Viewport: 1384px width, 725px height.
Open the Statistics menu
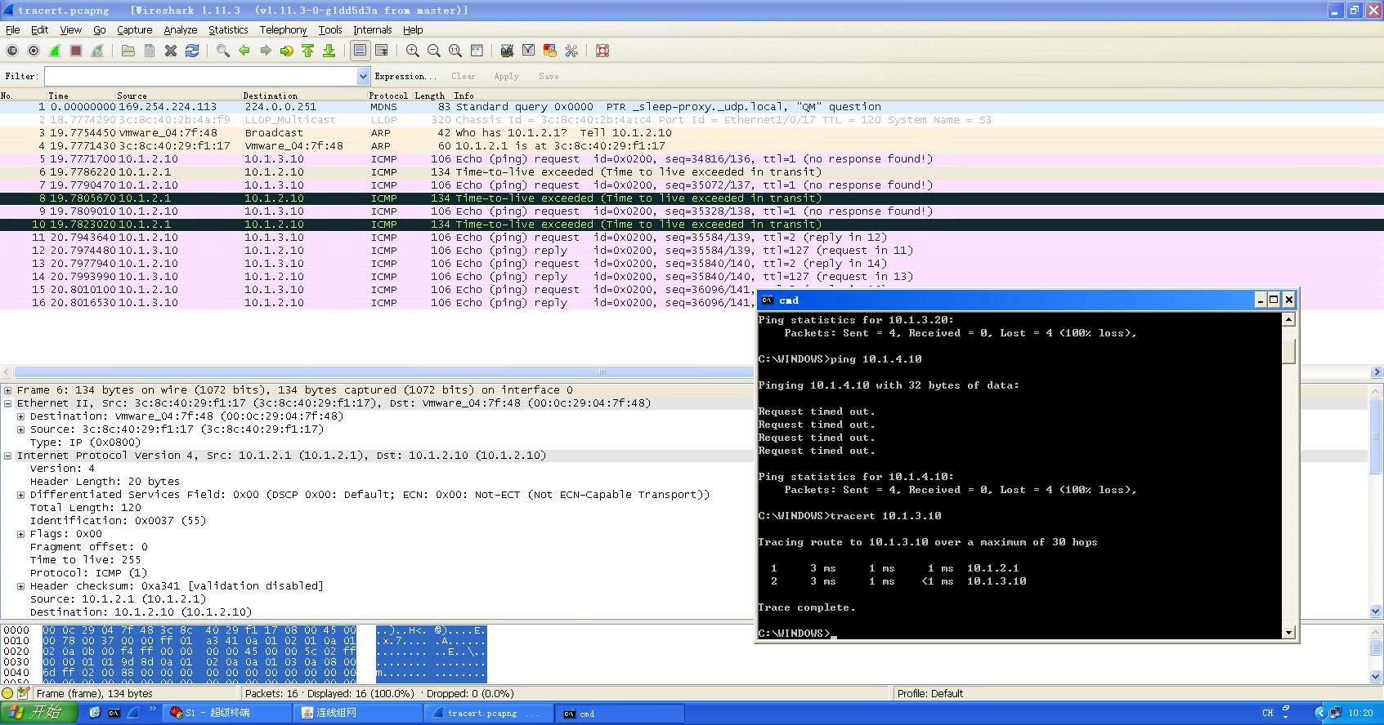228,30
